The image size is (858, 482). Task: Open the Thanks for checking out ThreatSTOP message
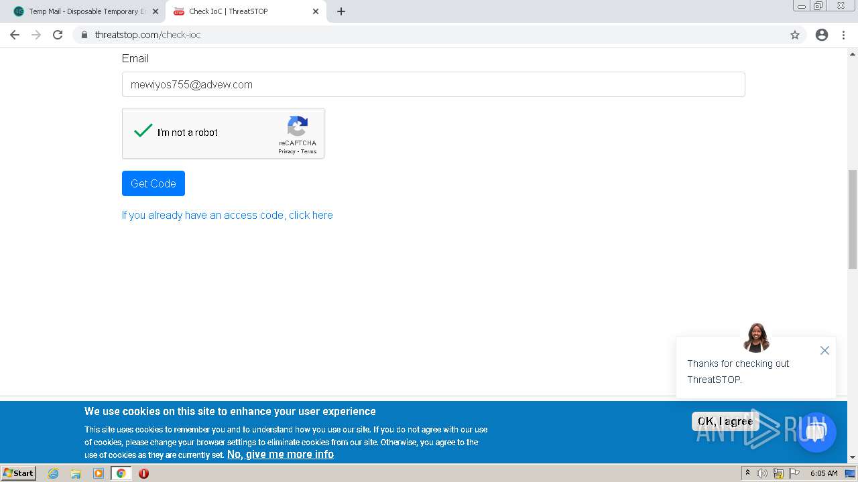[738, 372]
